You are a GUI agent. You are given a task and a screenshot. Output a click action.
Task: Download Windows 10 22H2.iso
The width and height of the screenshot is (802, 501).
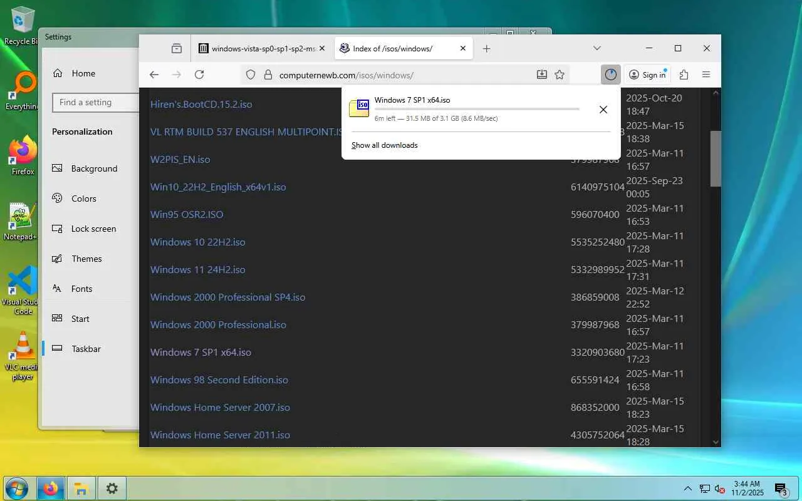click(x=197, y=242)
